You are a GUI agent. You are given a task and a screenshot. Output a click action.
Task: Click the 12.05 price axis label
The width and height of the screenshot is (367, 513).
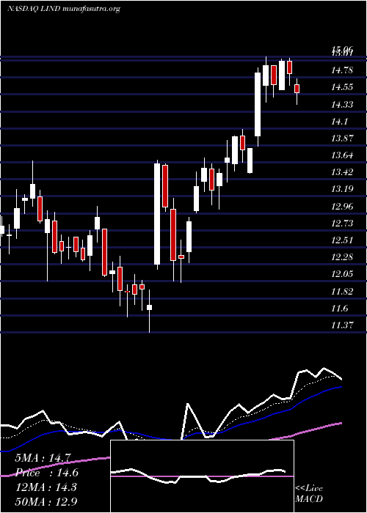pos(342,274)
